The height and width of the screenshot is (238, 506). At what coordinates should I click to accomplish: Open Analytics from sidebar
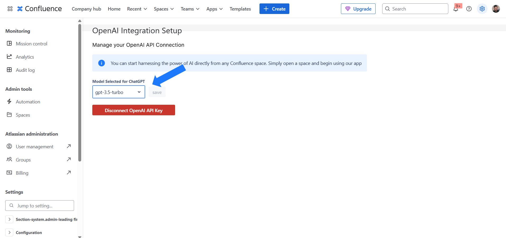pos(25,57)
